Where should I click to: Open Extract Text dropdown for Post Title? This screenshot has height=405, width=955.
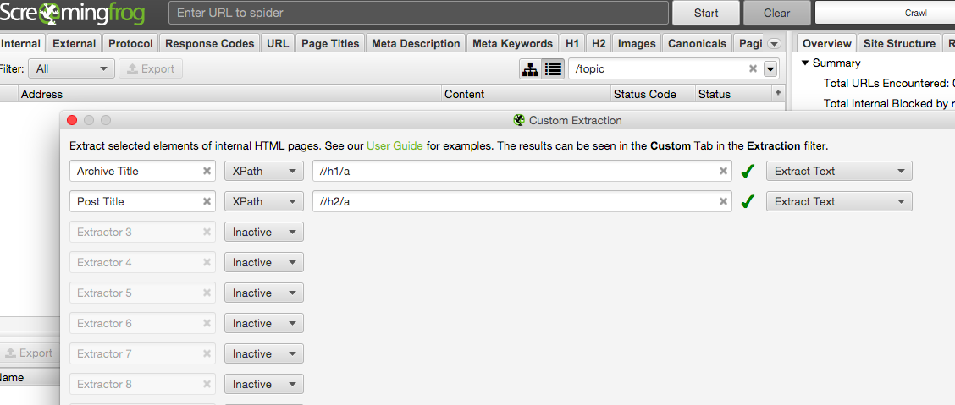click(x=838, y=201)
